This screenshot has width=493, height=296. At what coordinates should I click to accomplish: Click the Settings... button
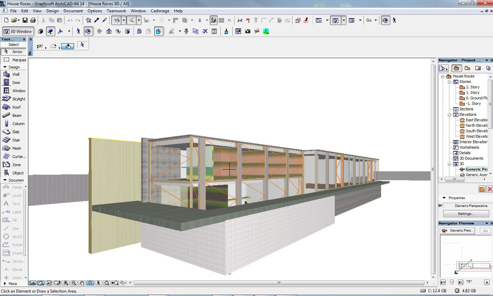click(x=466, y=214)
